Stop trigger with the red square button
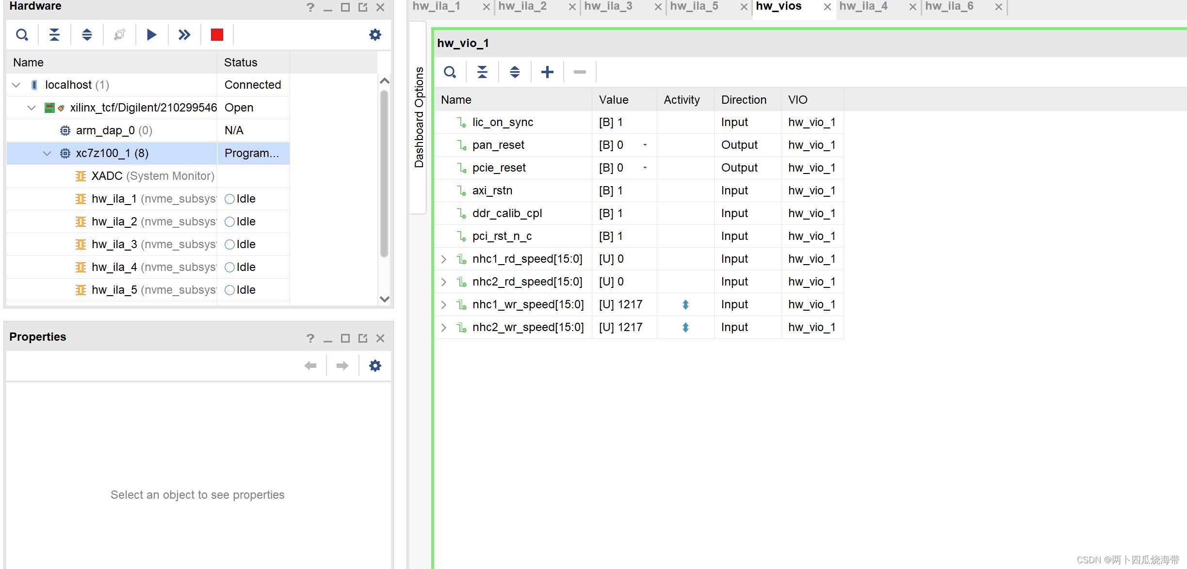1187x569 pixels. pyautogui.click(x=217, y=35)
